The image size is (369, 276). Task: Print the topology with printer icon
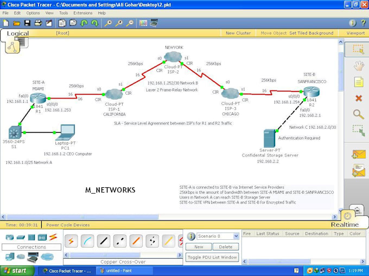38,23
